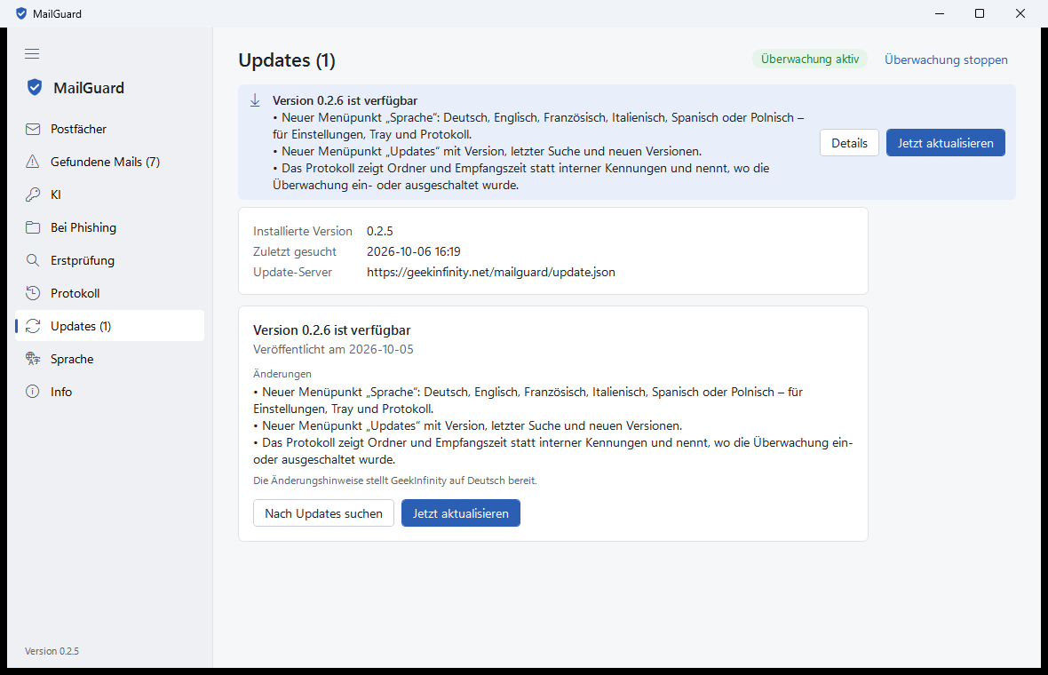Viewport: 1048px width, 675px height.
Task: Select the Bei Phishing menu item
Action: 109,227
